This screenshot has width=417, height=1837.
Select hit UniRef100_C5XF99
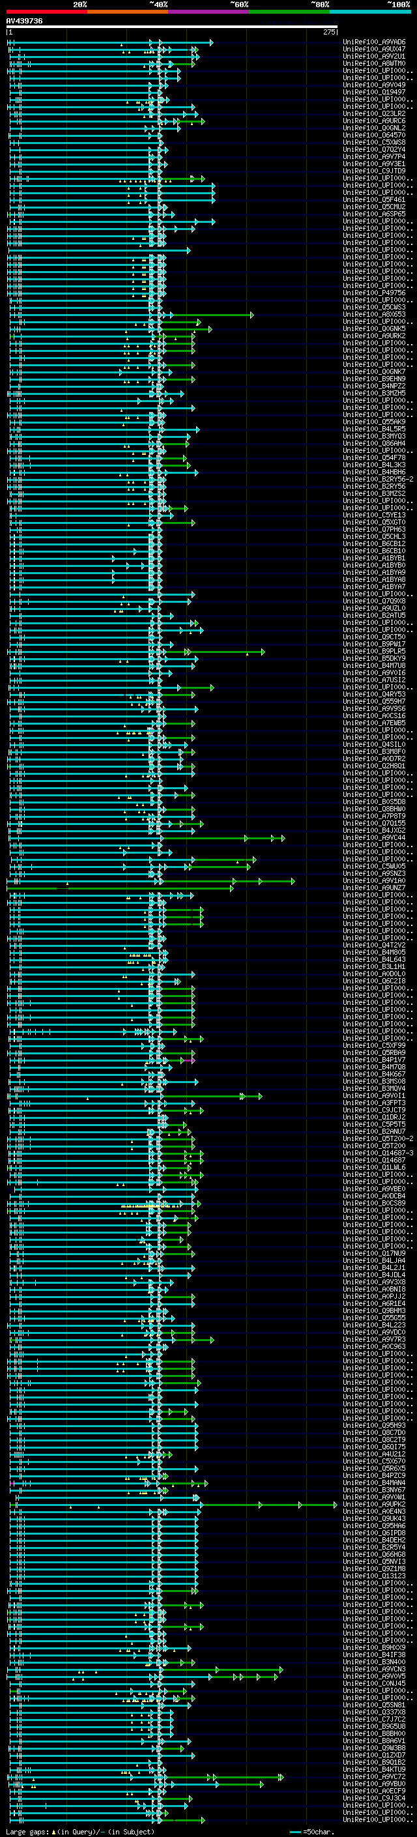tap(374, 1045)
